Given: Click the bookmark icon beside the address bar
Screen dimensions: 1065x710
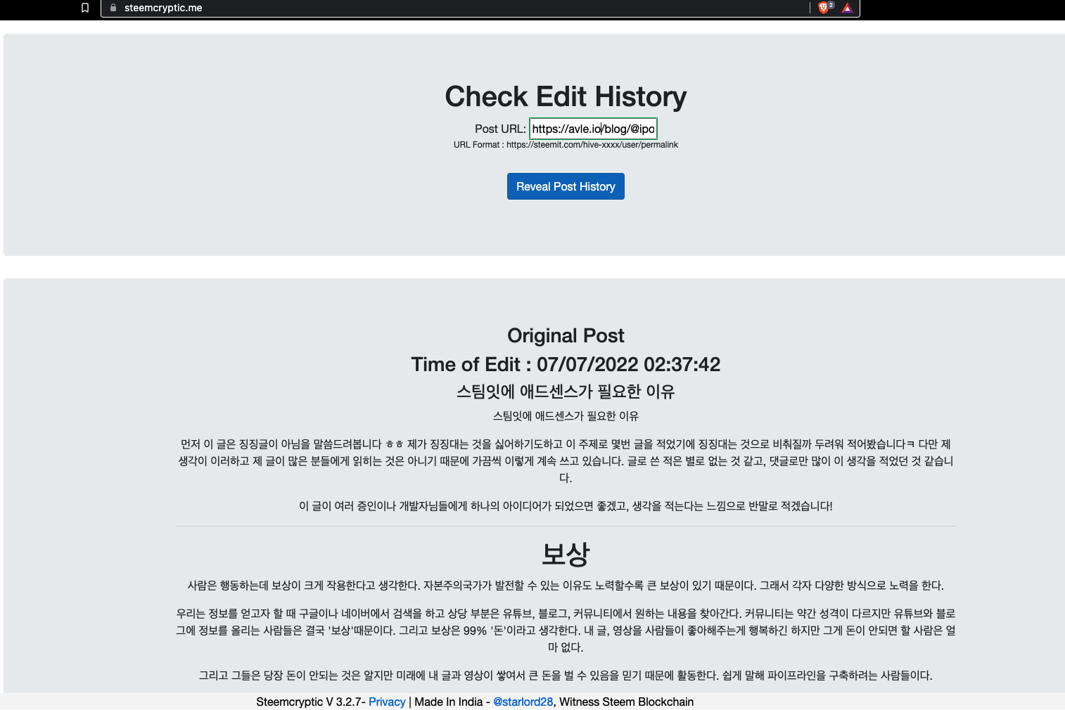Looking at the screenshot, I should tap(85, 8).
